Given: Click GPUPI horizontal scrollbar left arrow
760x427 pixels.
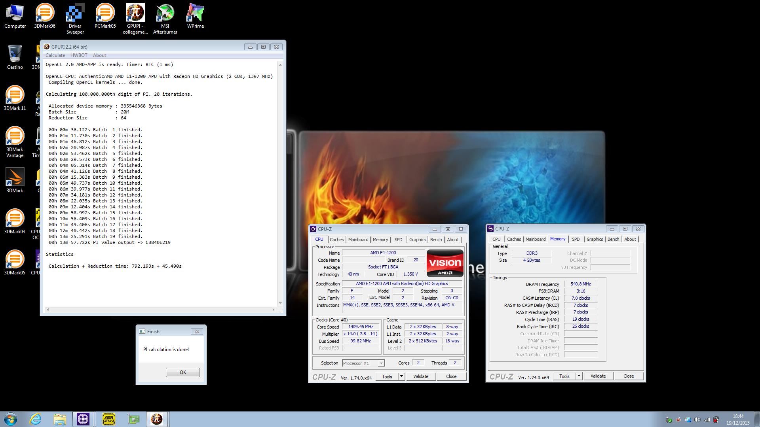Looking at the screenshot, I should coord(47,310).
